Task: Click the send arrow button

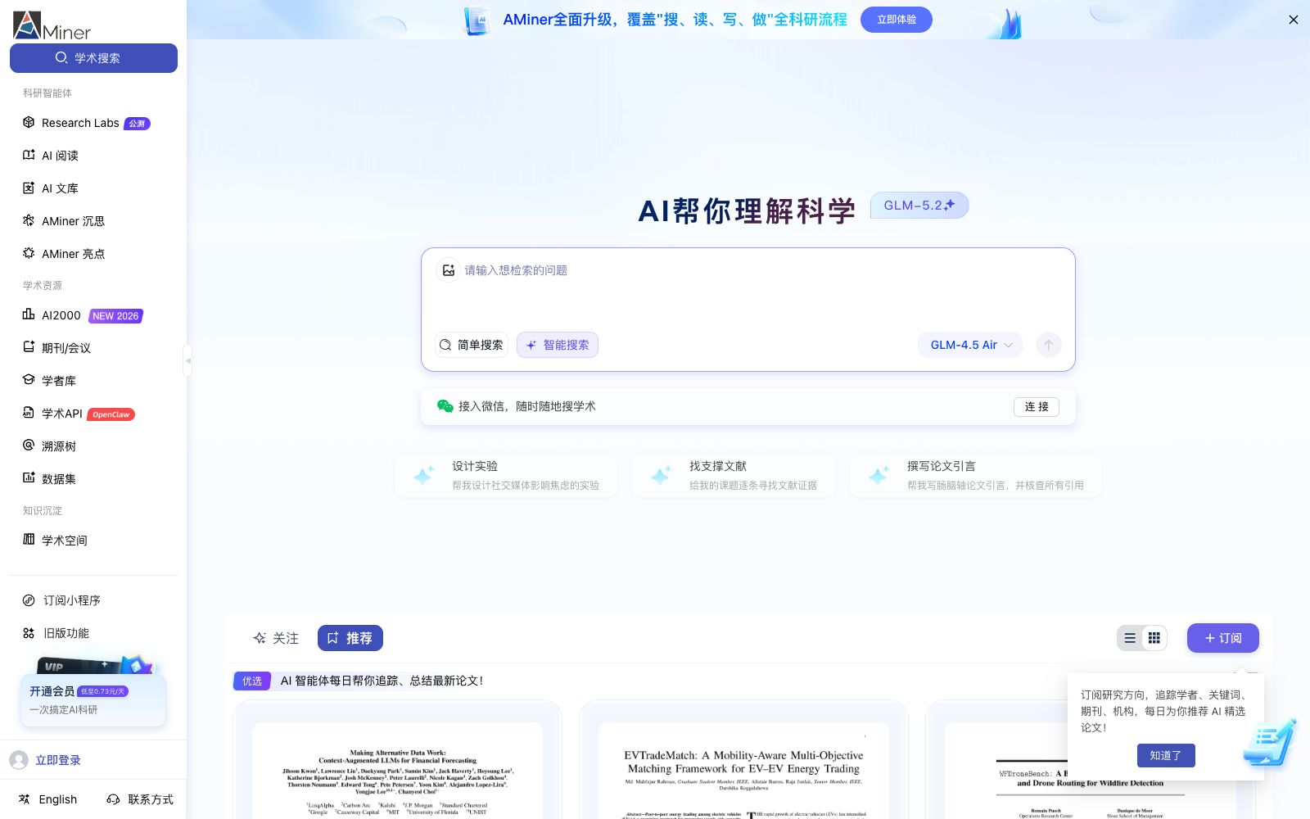Action: (1049, 345)
